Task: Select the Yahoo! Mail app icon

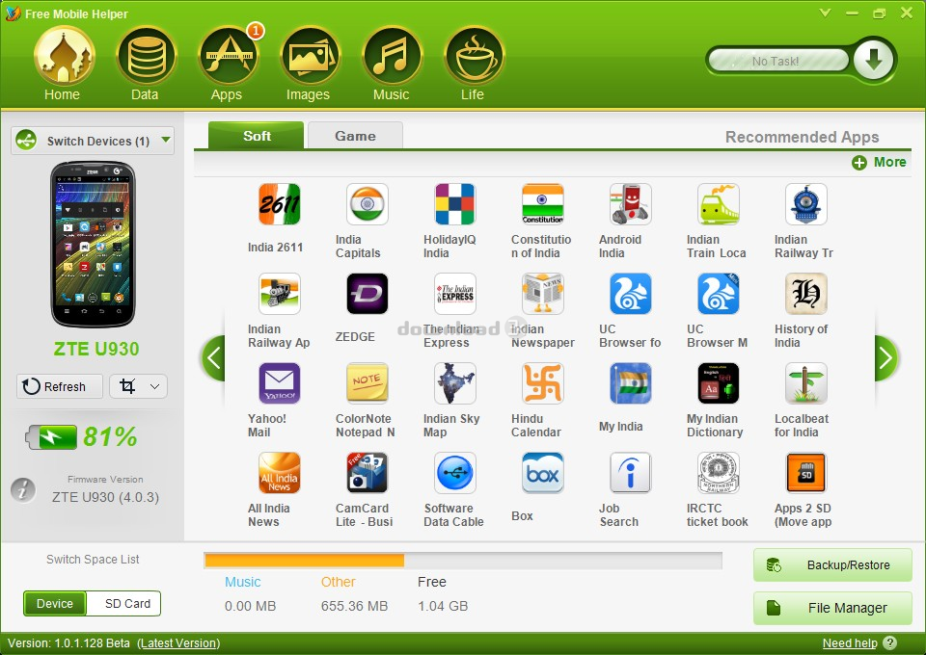Action: 280,383
